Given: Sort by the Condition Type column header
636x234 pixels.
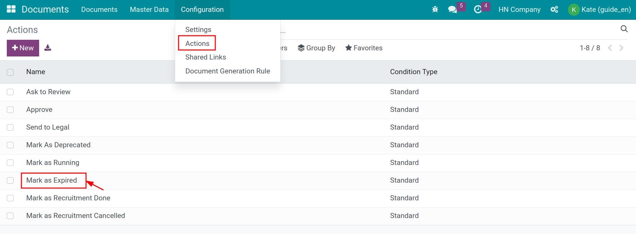Looking at the screenshot, I should point(414,72).
